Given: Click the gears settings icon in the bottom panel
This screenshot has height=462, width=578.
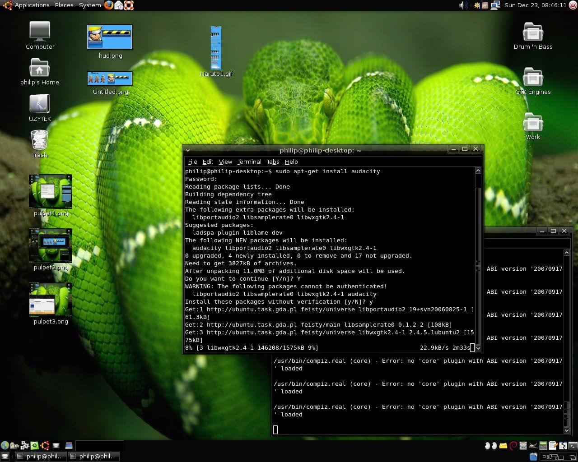Looking at the screenshot, I should pyautogui.click(x=25, y=446).
